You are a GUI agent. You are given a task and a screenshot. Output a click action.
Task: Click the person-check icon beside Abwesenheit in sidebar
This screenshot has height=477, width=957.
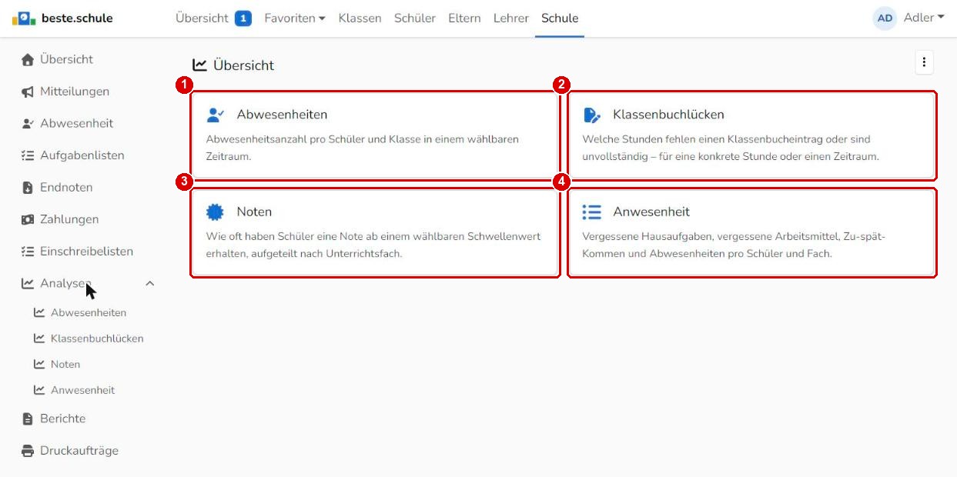[x=28, y=124]
